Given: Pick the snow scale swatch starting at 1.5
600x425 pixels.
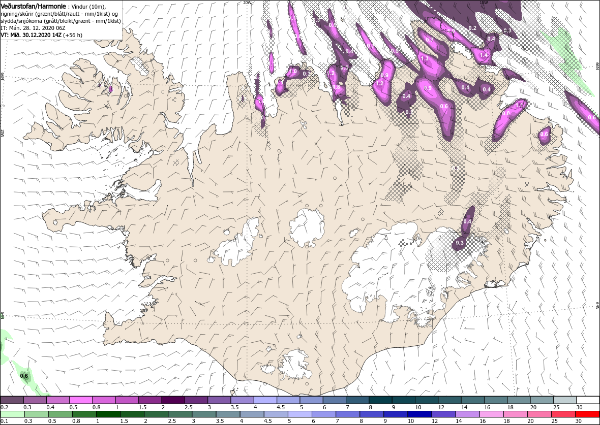Looking at the screenshot, I should click(150, 400).
